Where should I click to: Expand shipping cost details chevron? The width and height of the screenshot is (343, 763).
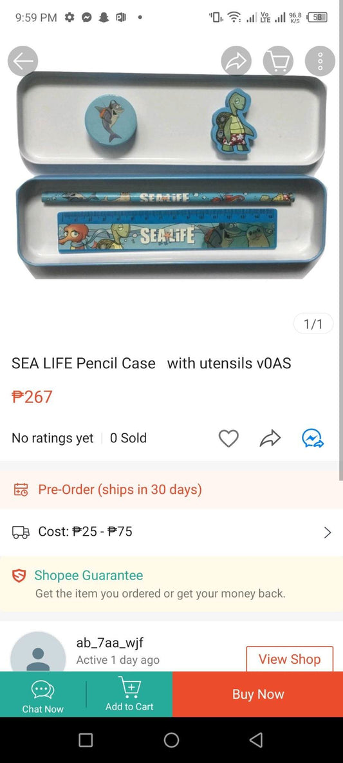(328, 532)
